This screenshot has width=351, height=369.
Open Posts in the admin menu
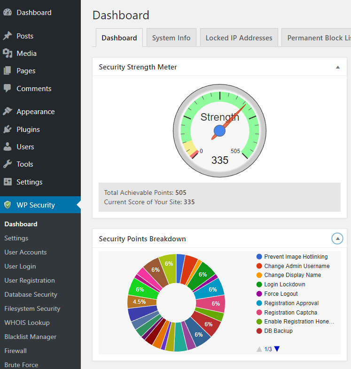[x=25, y=36]
